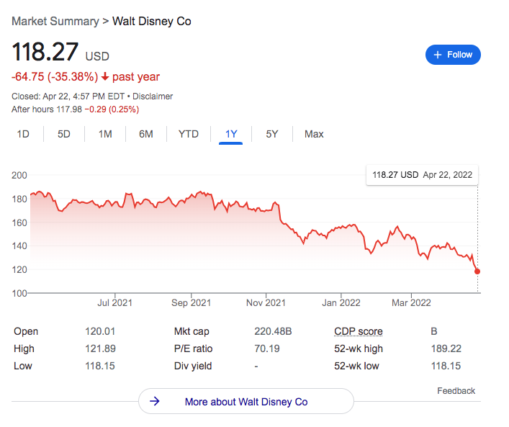Open More about Walt Disney Co

pos(246,402)
